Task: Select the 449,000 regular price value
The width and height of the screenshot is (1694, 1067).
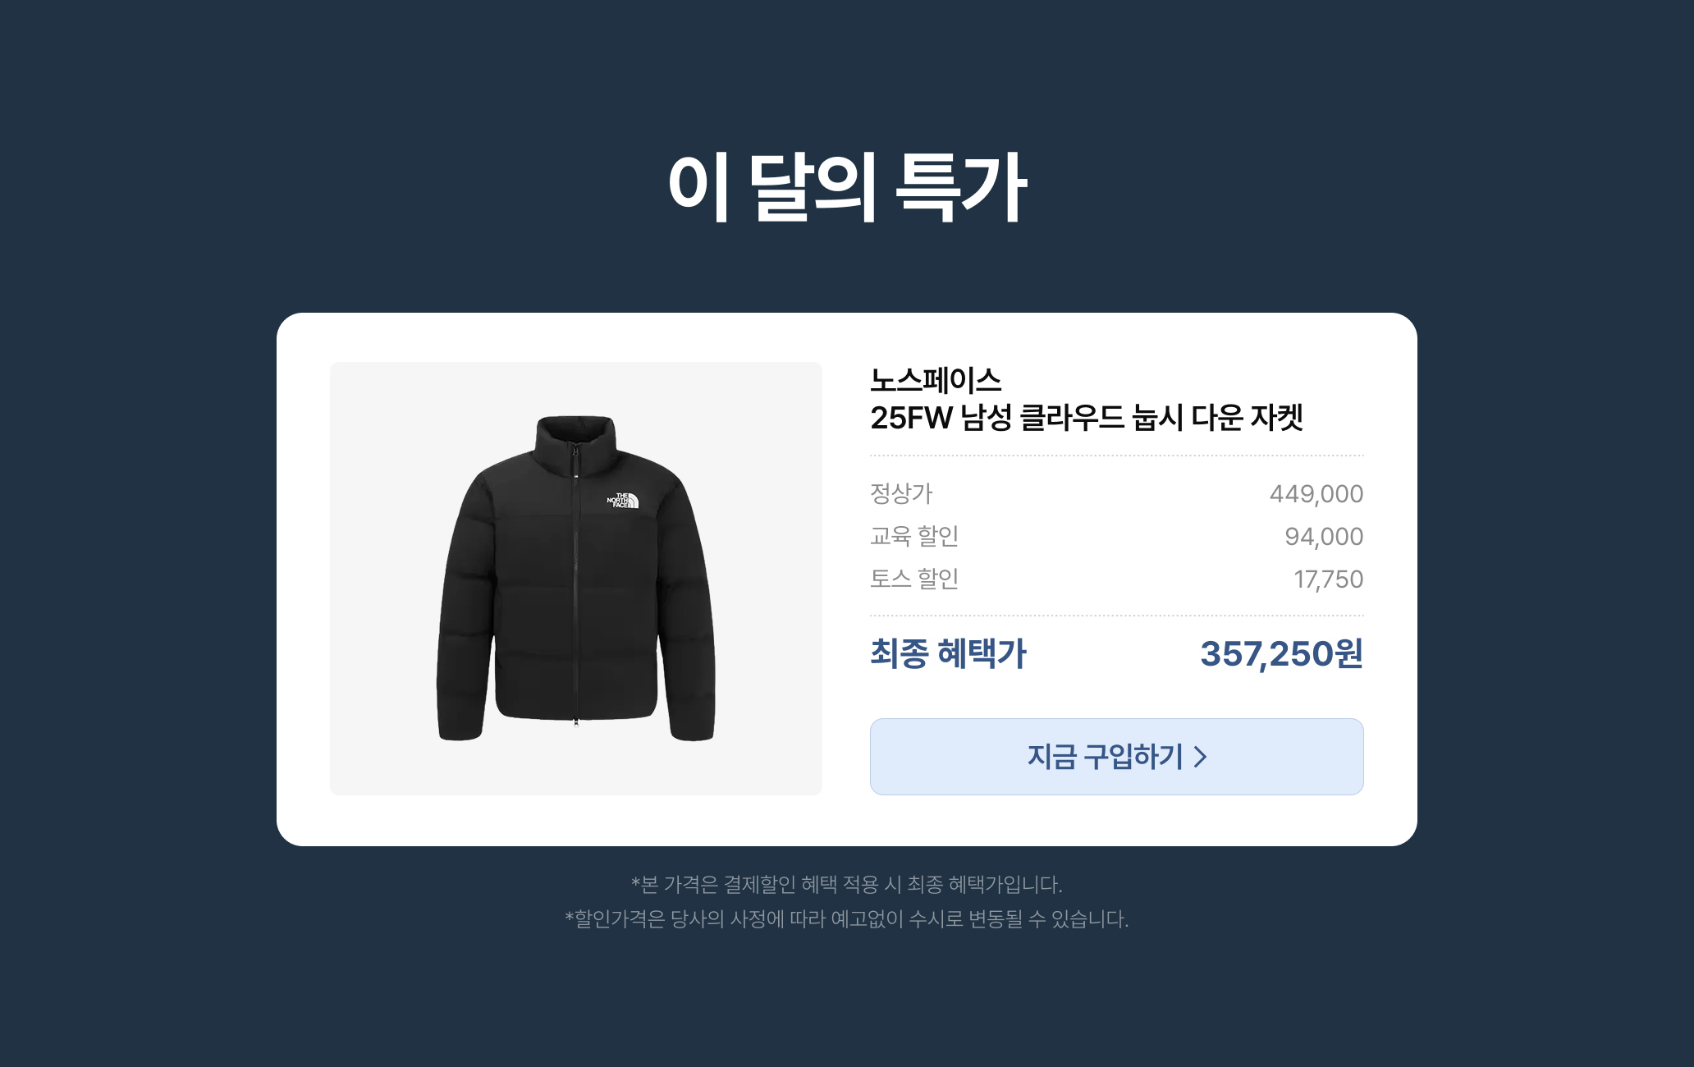Action: coord(1316,493)
